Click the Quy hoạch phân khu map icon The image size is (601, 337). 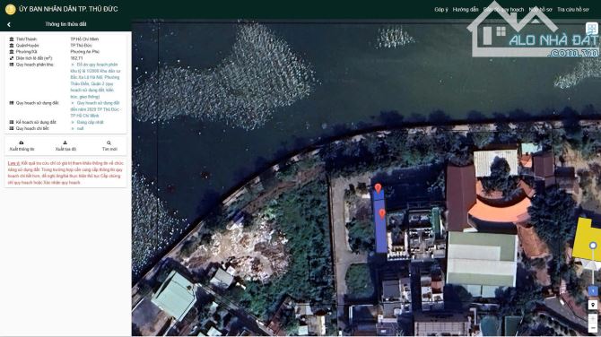point(12,65)
